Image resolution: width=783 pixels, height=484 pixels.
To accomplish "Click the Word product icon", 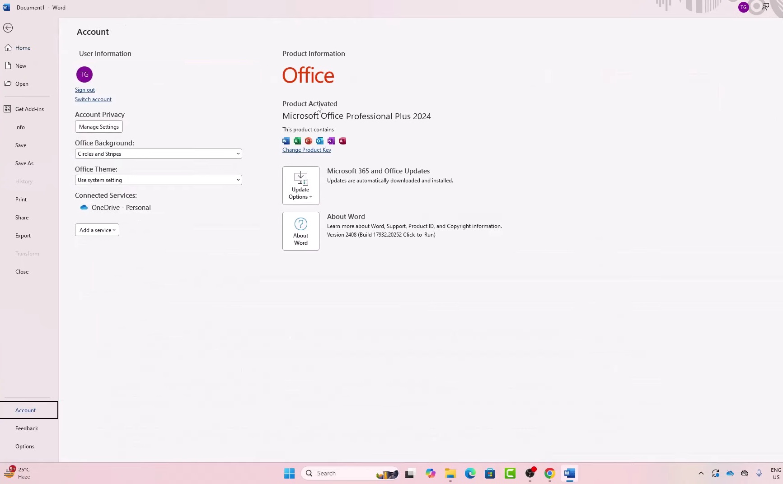I will (286, 141).
